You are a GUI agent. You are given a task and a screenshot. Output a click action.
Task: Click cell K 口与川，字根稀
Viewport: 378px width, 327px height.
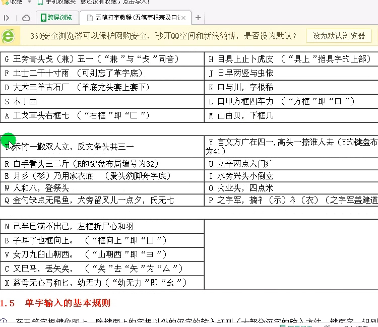click(x=291, y=87)
